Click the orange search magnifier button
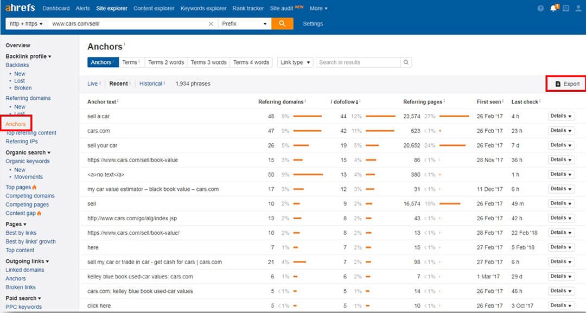Image resolution: width=586 pixels, height=313 pixels. click(x=282, y=24)
